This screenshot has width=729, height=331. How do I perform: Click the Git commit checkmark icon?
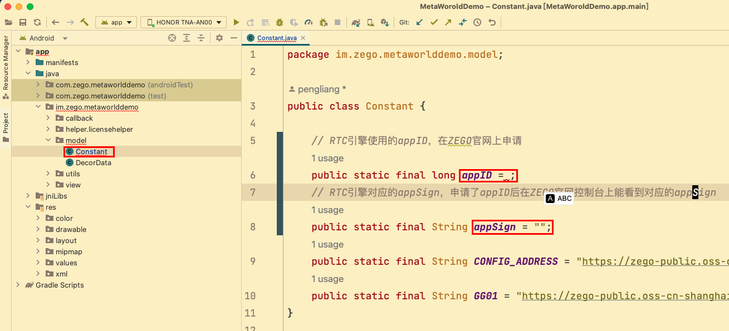pos(434,22)
